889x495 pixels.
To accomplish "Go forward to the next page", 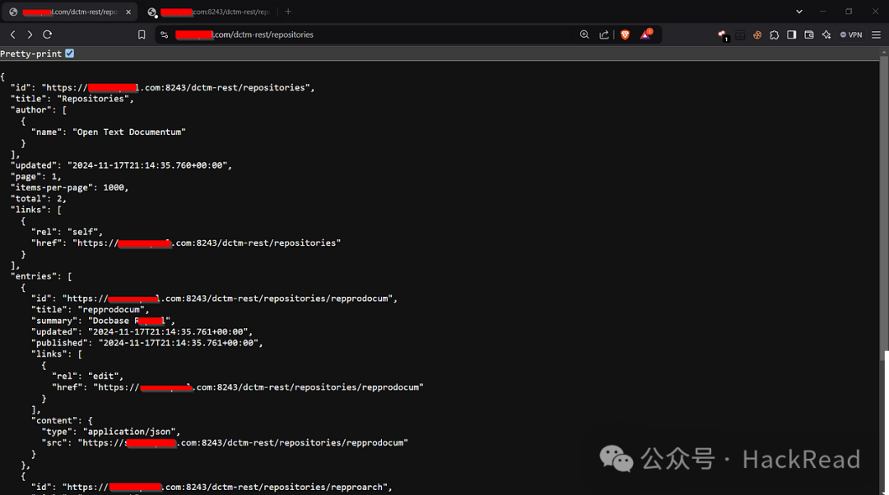I will 30,35.
